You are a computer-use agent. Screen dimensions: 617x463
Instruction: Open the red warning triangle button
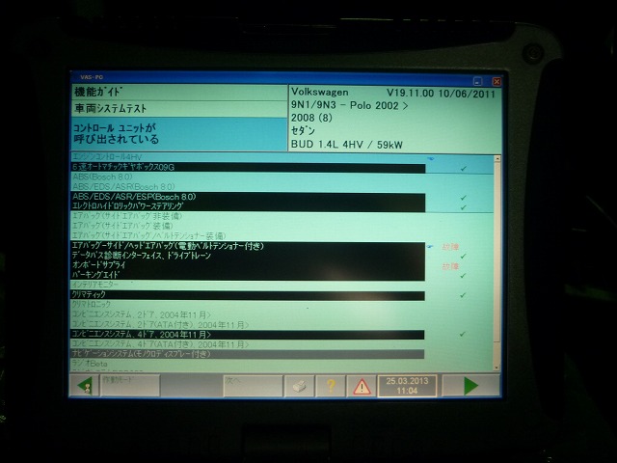click(x=362, y=386)
